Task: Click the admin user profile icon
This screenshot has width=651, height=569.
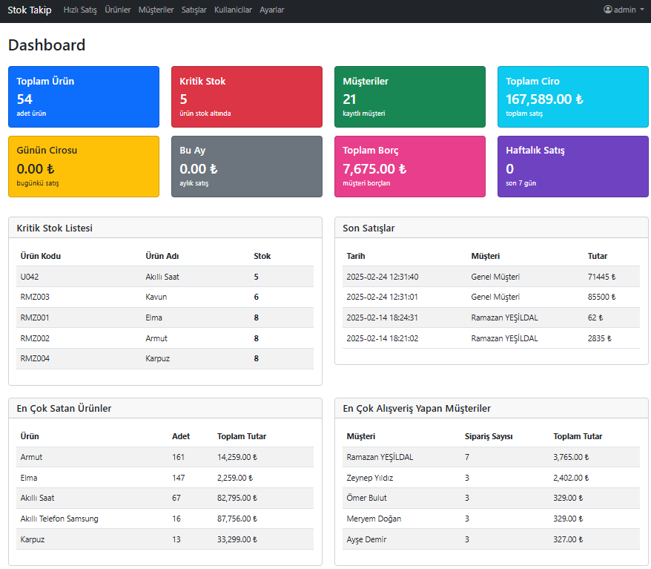Action: 608,10
